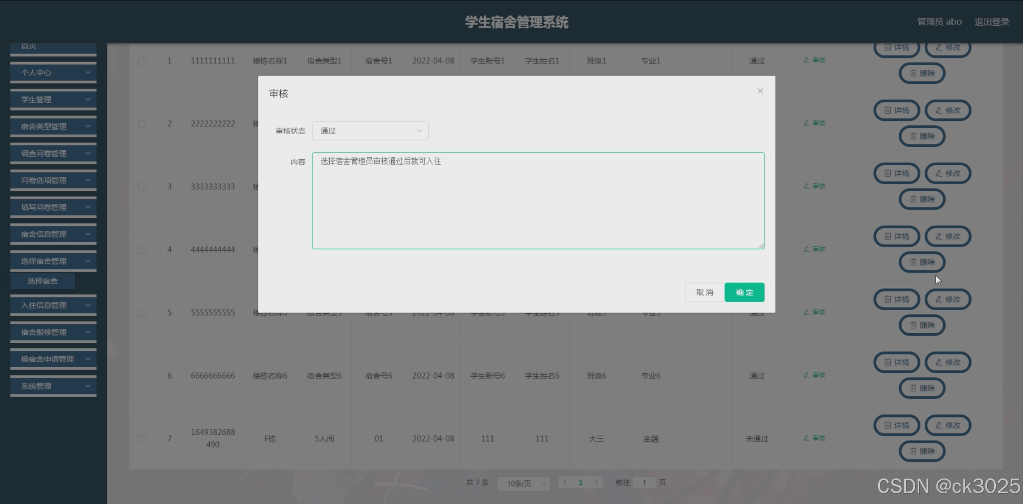Open the 审核状态 dropdown showing 通过

pyautogui.click(x=370, y=131)
